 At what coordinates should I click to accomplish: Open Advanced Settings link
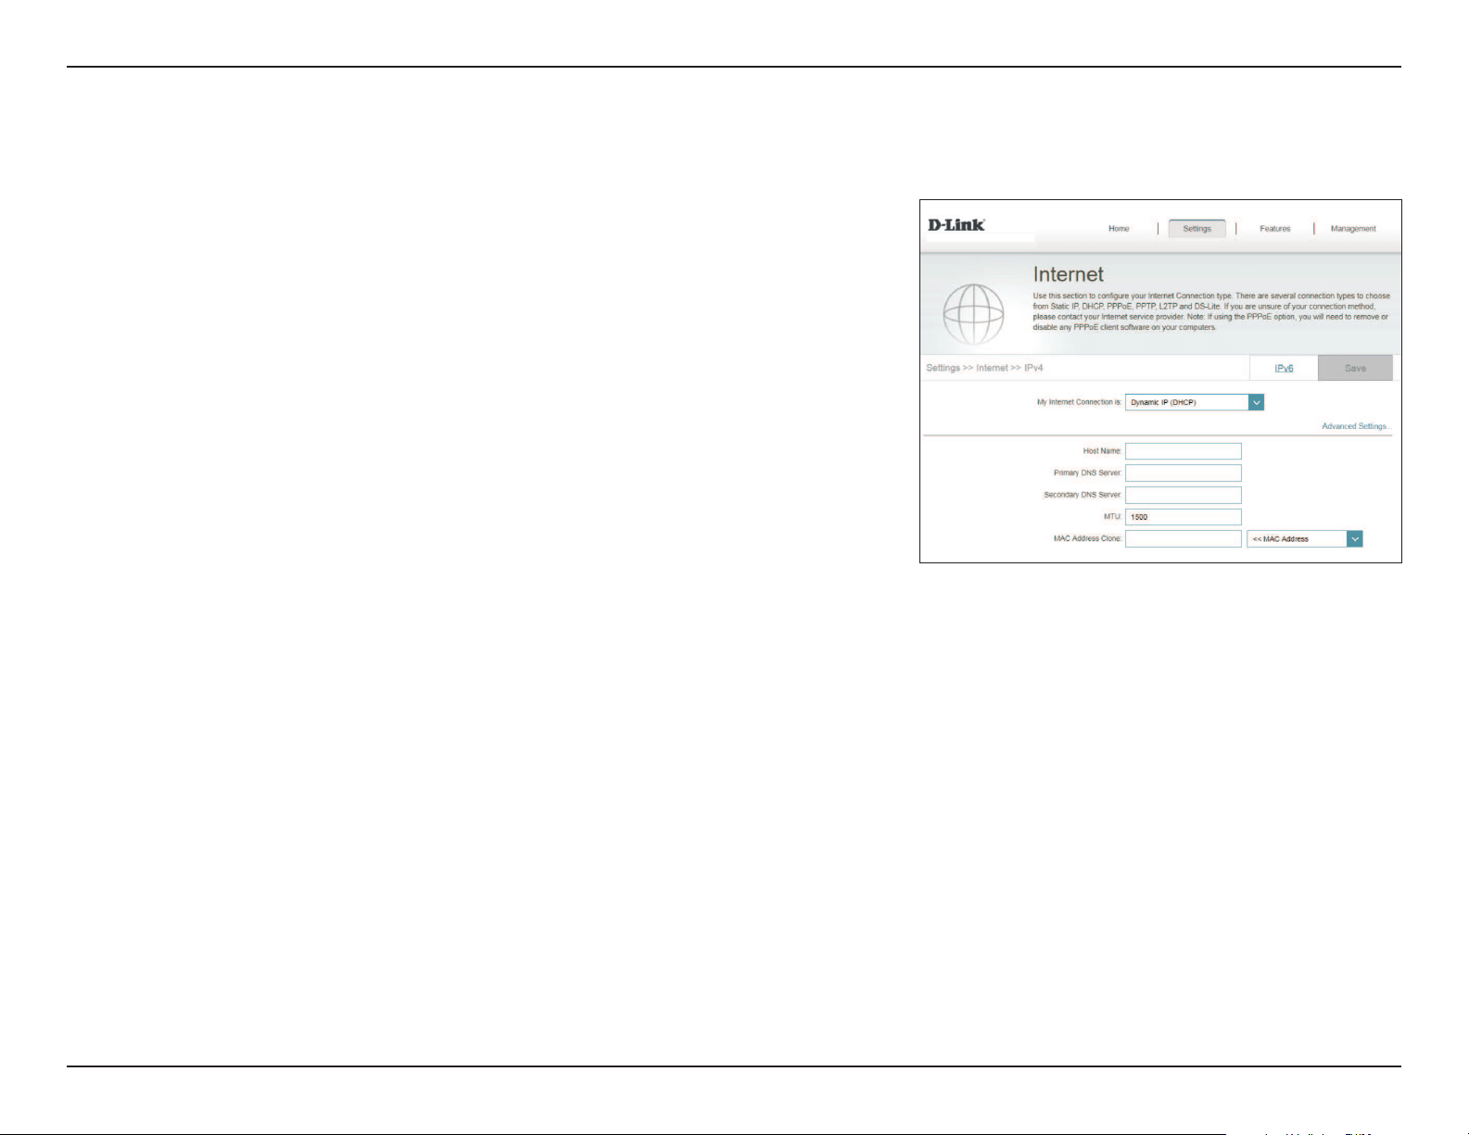pyautogui.click(x=1356, y=426)
